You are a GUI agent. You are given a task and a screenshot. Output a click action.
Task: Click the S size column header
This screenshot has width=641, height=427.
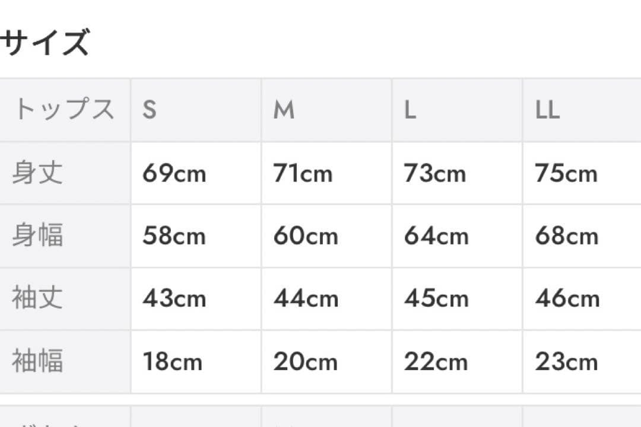[x=150, y=110]
